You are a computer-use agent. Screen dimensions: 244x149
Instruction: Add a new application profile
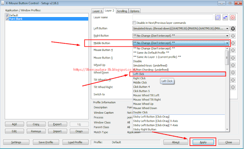pyautogui.click(x=14, y=124)
